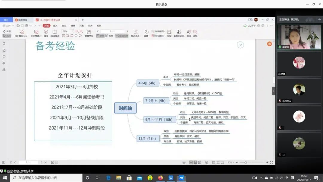Expand the 50% zoom level dropdown
This screenshot has height=182, width=323.
72,31
